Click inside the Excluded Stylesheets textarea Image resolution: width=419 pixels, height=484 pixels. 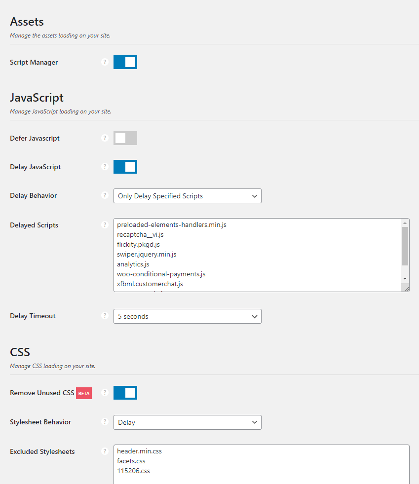point(262,464)
